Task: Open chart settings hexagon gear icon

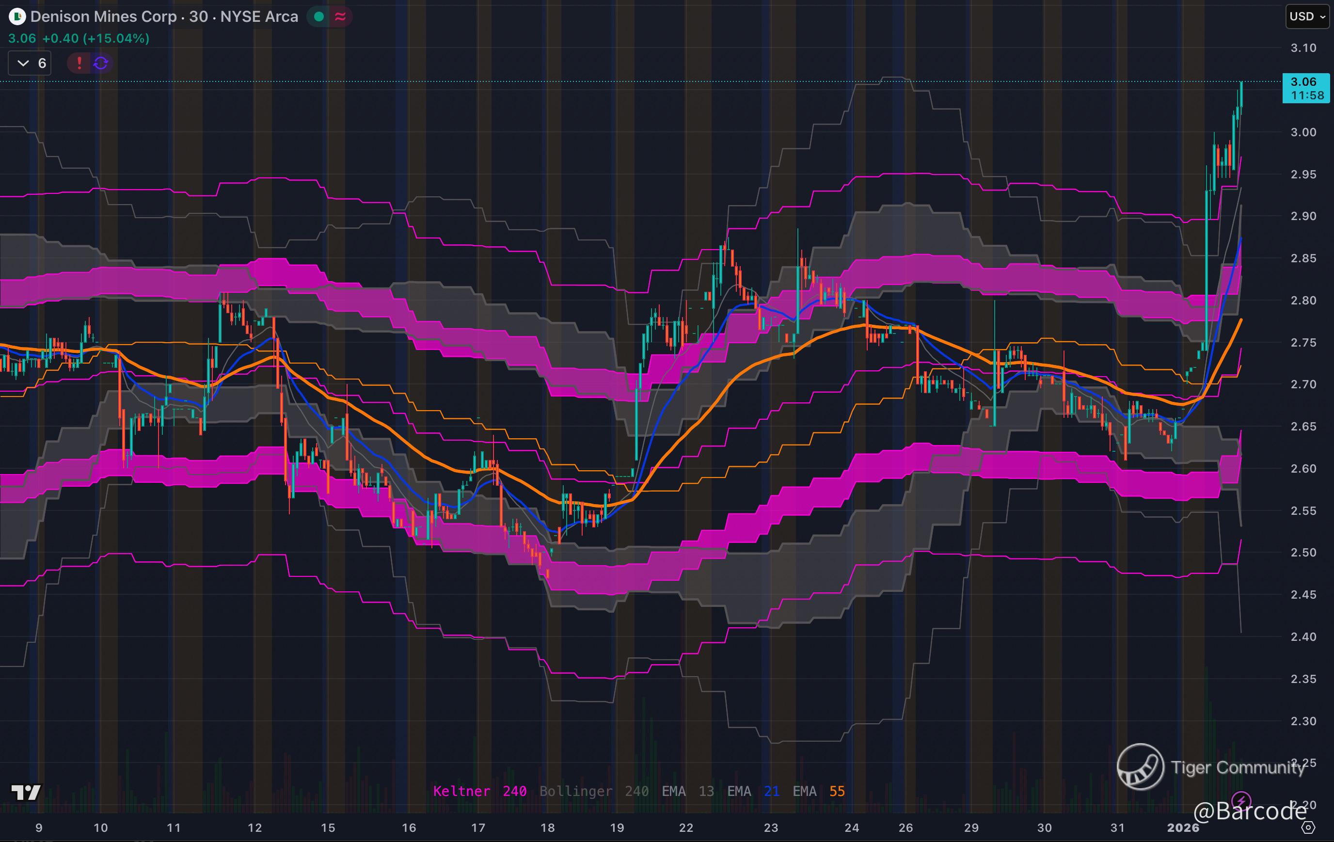Action: point(1308,827)
